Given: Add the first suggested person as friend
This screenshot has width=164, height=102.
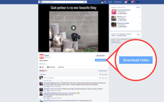Looking at the screenshot, I should (122, 14).
